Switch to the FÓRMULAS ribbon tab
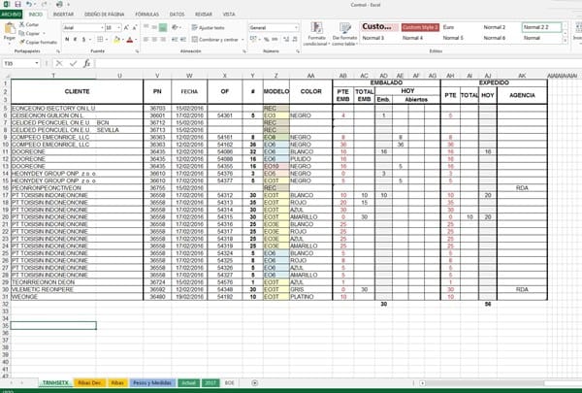The image size is (582, 393). pos(147,15)
